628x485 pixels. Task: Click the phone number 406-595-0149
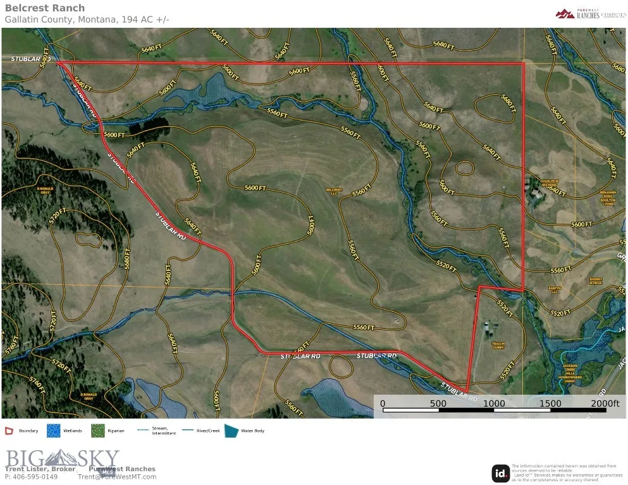pyautogui.click(x=32, y=477)
